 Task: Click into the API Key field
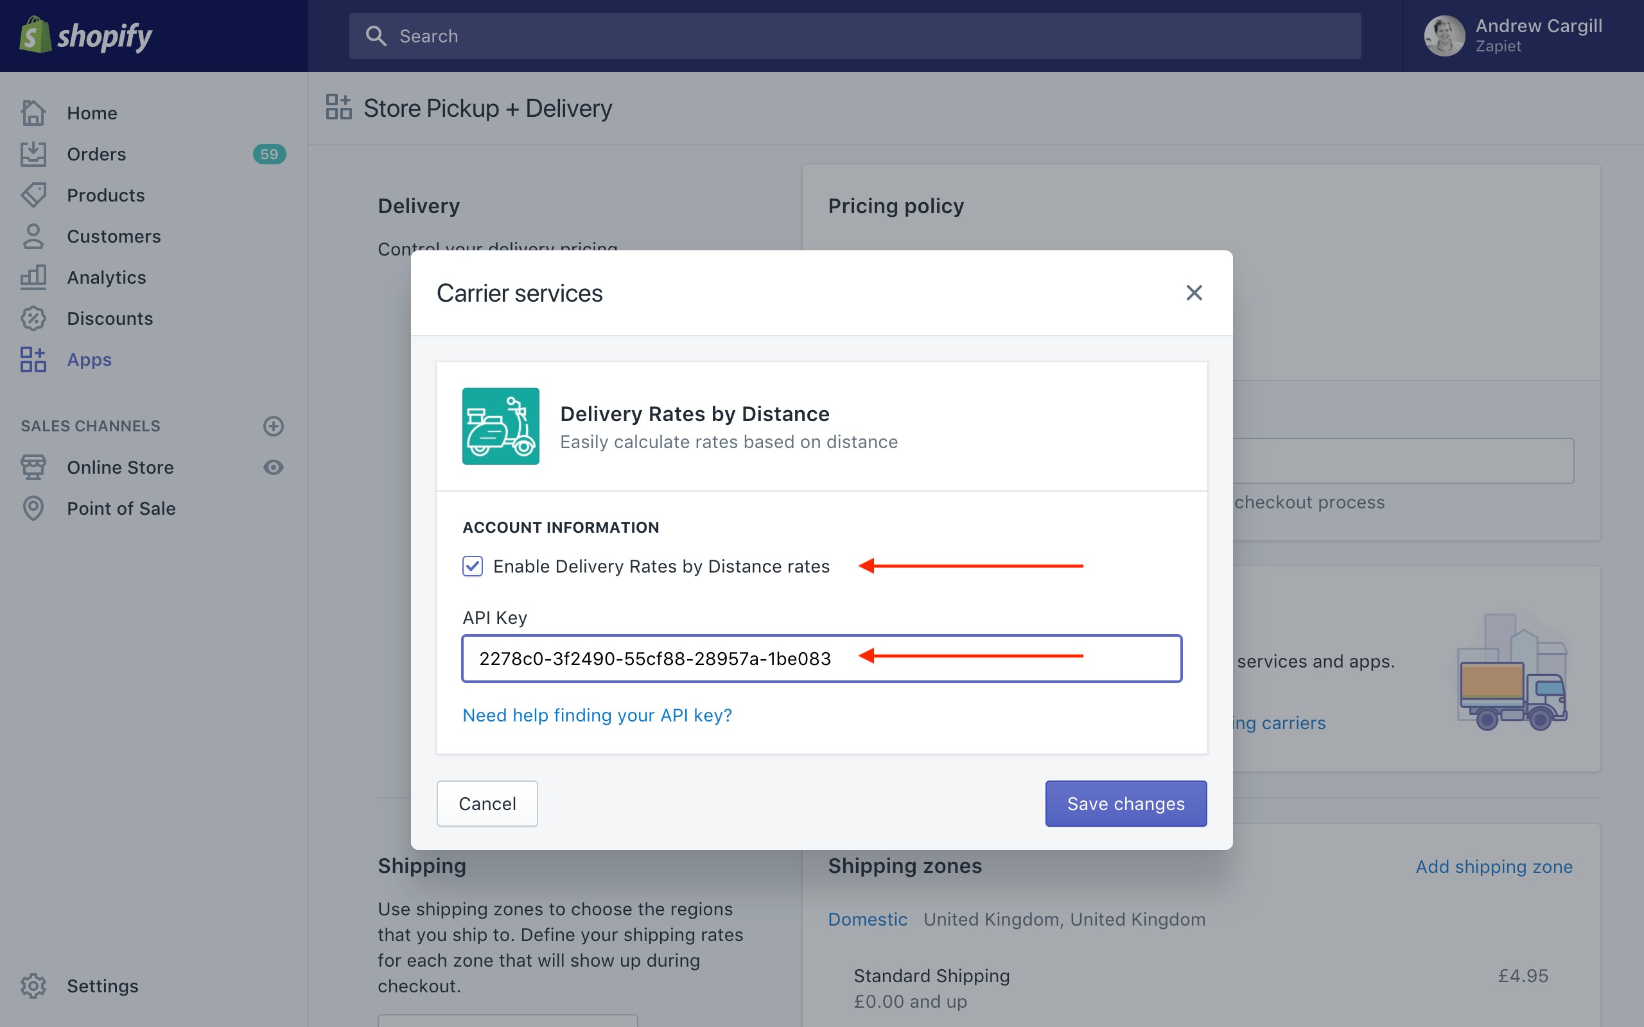[821, 658]
